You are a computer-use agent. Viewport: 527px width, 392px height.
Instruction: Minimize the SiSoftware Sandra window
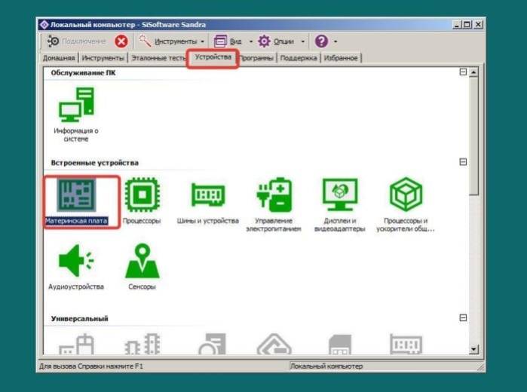coord(457,25)
